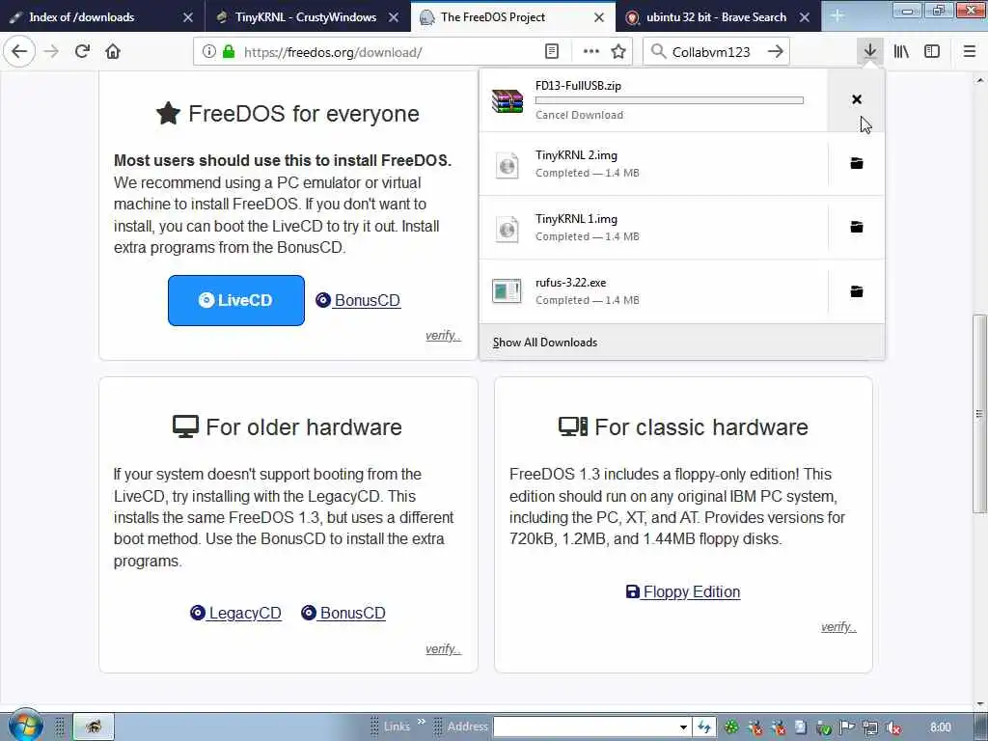The image size is (988, 741).
Task: Click Cancel Download under FD13-FullUSB.zip
Action: pyautogui.click(x=579, y=115)
